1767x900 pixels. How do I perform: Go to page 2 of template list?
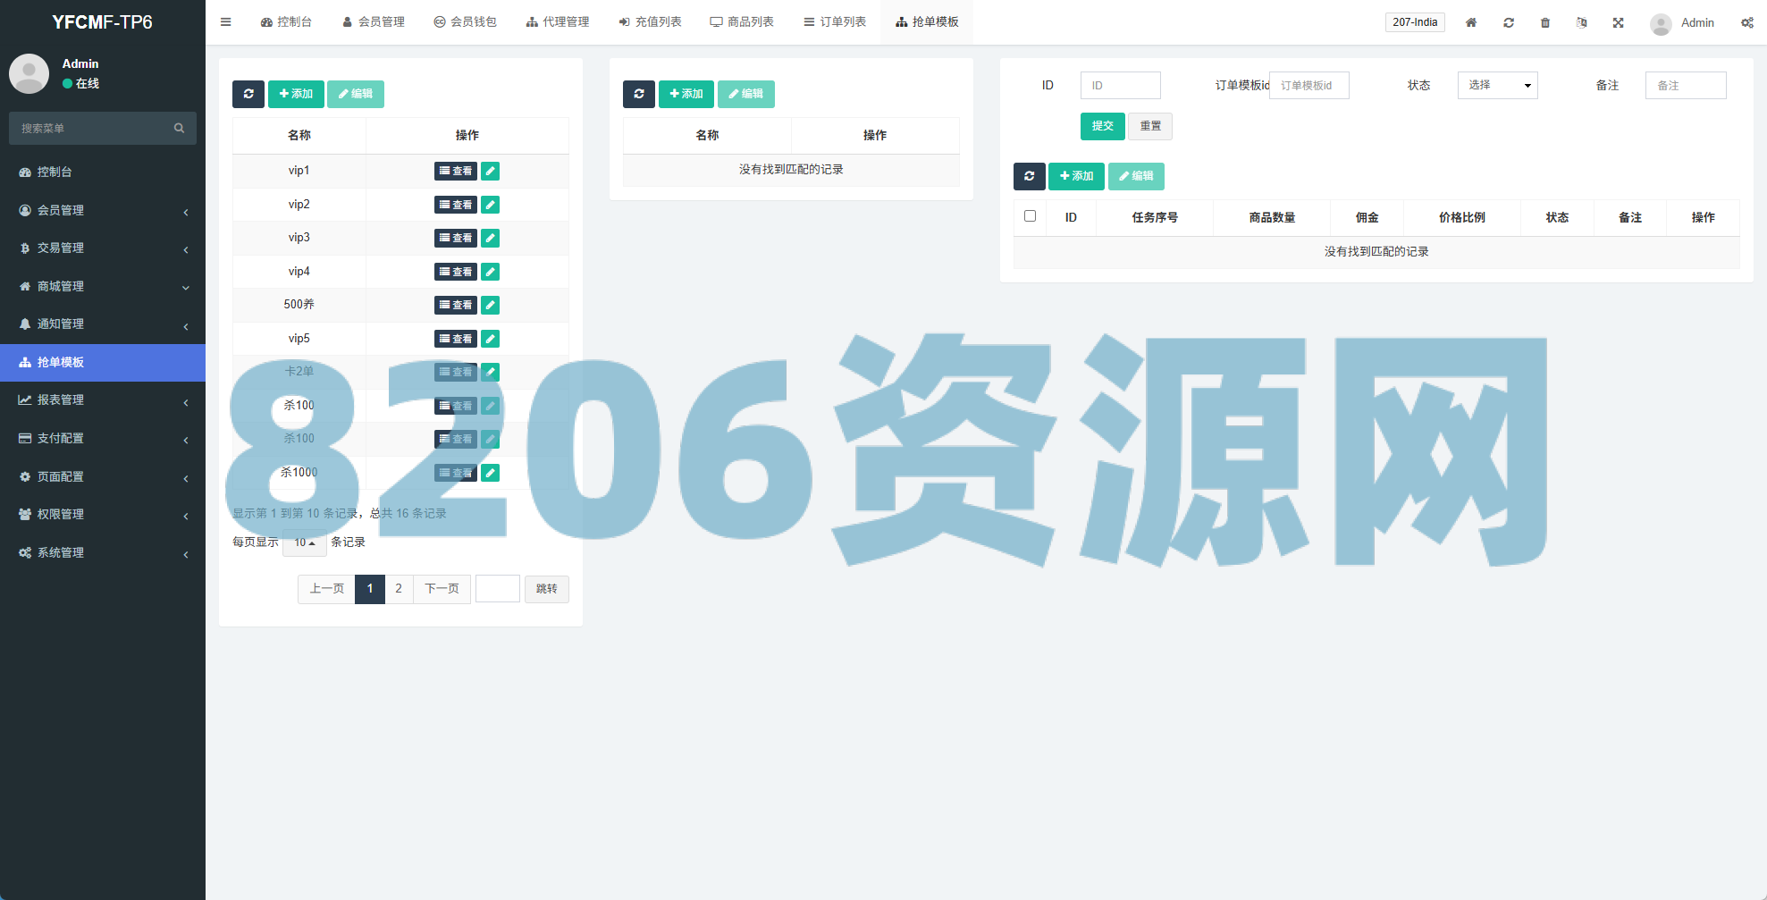[399, 589]
